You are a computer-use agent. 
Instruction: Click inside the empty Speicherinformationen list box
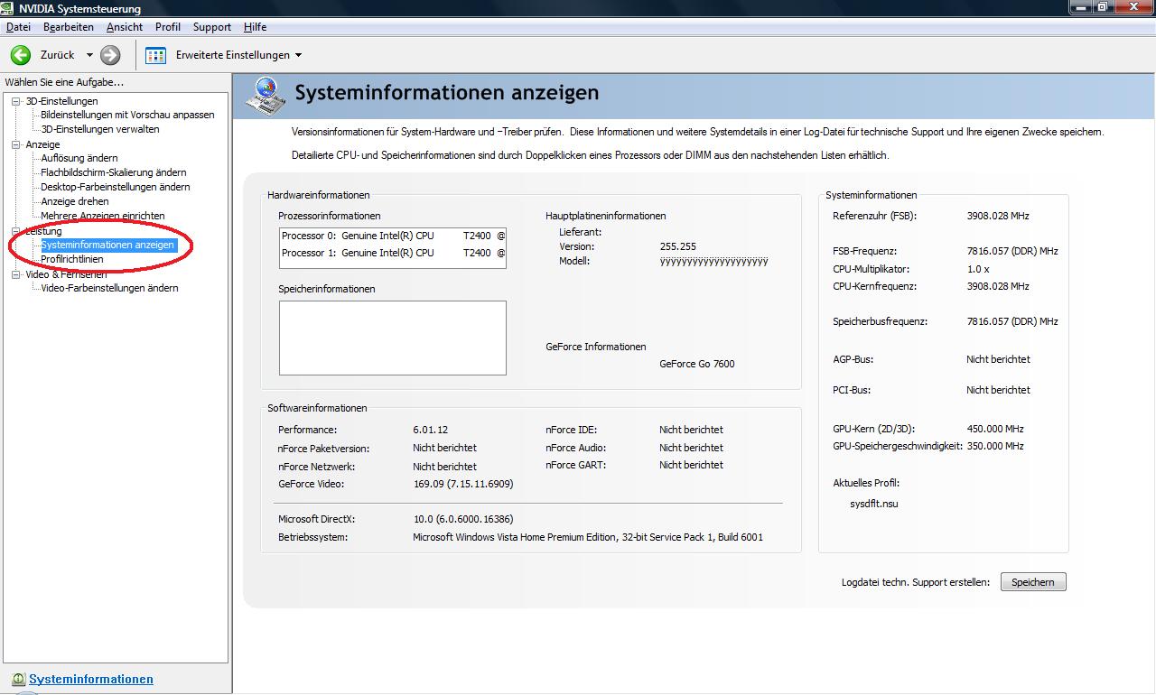click(393, 338)
